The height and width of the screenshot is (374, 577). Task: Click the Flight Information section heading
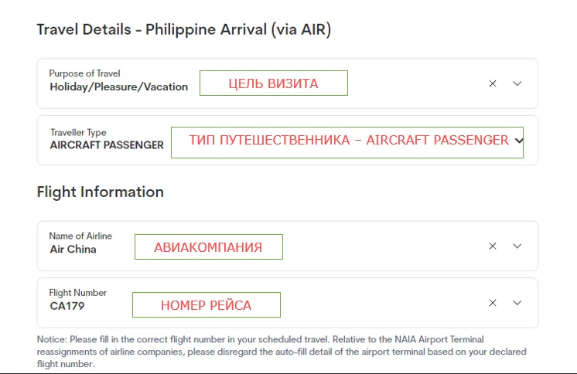(100, 192)
